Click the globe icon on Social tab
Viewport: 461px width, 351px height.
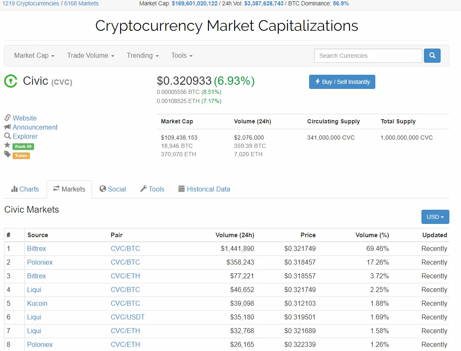tap(103, 189)
